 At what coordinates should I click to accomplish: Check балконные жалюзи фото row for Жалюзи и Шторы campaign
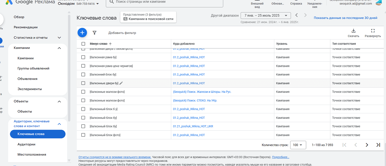pyautogui.click(x=83, y=92)
